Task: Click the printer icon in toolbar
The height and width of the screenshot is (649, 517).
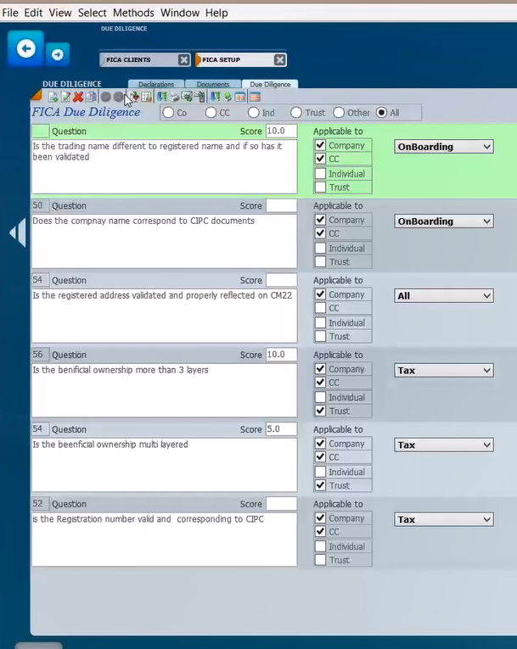Action: [x=174, y=98]
